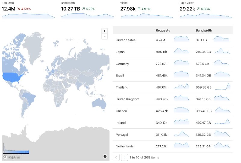Viewport: 241px width, 163px height.
Task: Select the United States table row
Action: (x=126, y=40)
